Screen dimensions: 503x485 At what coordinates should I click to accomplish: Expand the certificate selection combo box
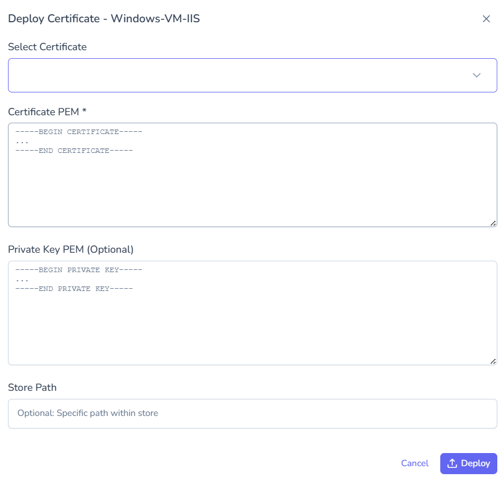pyautogui.click(x=253, y=75)
